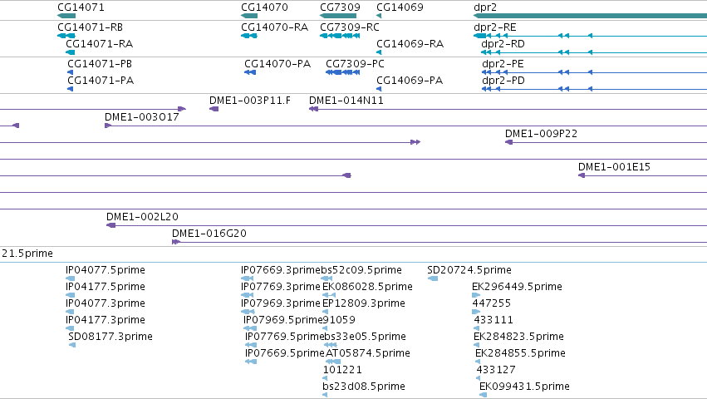Screen dimensions: 707x399
Task: Select protein CG14071-PA
Action: (101, 81)
